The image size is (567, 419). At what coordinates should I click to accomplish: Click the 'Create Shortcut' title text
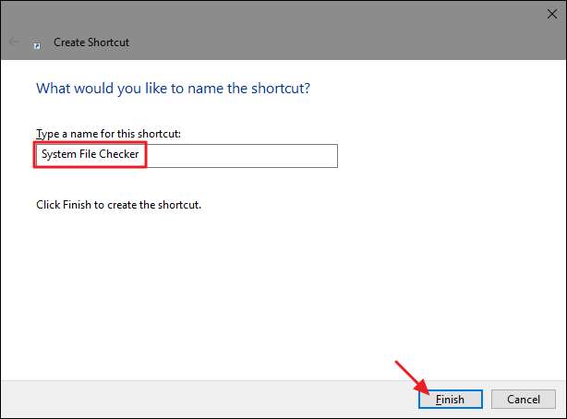pos(91,42)
